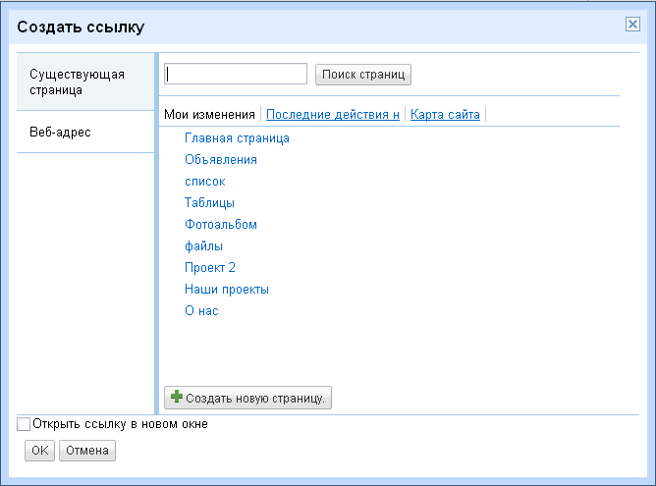Screen dimensions: 656x486
Task: Choose the Объявления page link
Action: point(221,160)
